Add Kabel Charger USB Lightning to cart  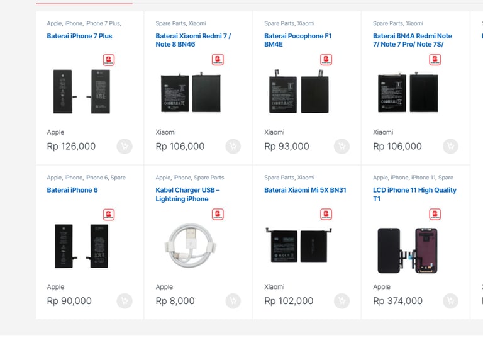coord(233,301)
